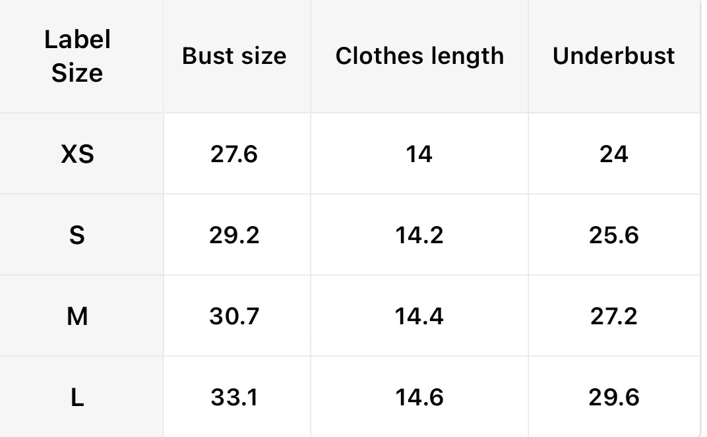
Task: Click the XS clothes length value 14
Action: point(419,154)
